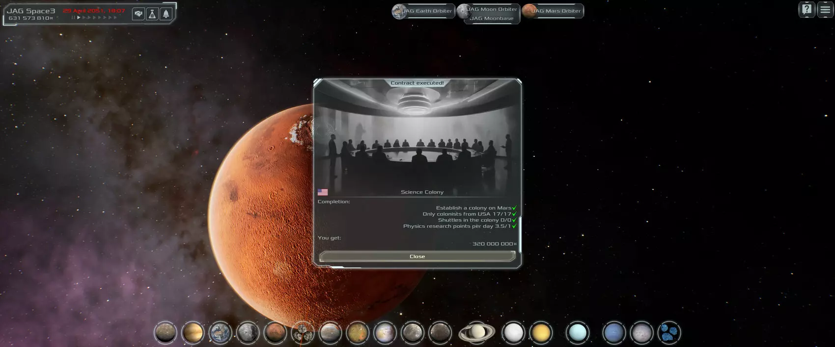Viewport: 835px width, 347px height.
Task: Go to Callisto in planet bar
Action: click(x=440, y=333)
